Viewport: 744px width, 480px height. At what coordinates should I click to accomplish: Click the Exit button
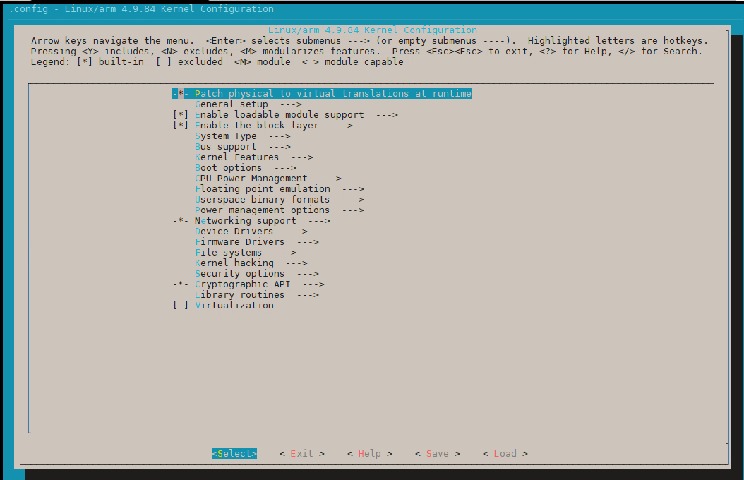(x=302, y=453)
